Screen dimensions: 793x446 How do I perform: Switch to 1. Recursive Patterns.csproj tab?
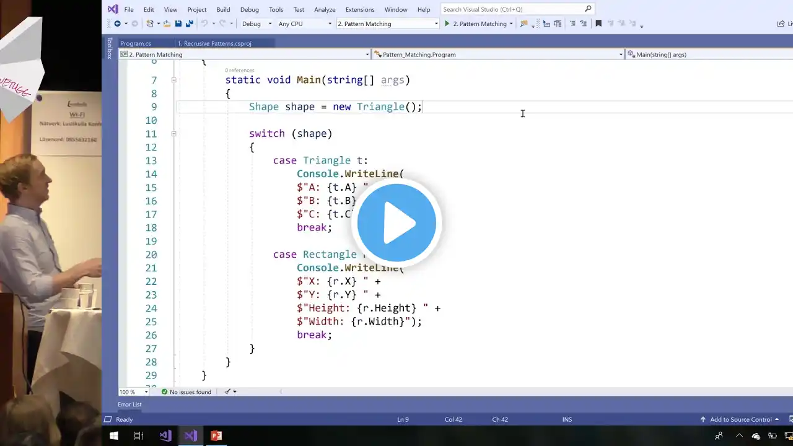point(214,43)
